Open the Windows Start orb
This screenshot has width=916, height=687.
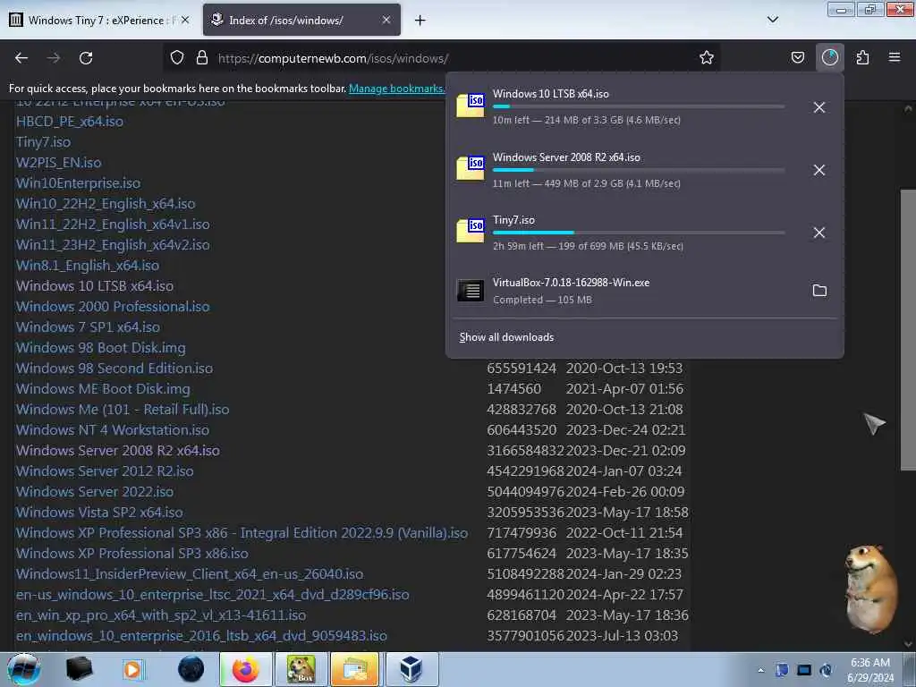click(x=24, y=669)
